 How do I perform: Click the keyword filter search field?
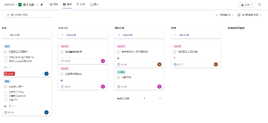(29, 15)
